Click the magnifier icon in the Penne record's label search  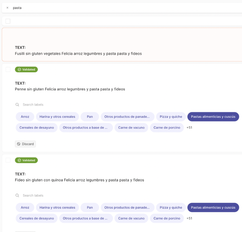17,105
